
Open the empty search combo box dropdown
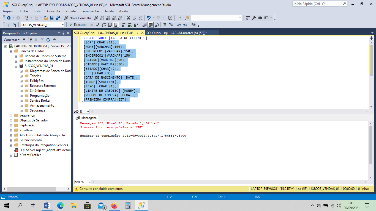(x=240, y=18)
